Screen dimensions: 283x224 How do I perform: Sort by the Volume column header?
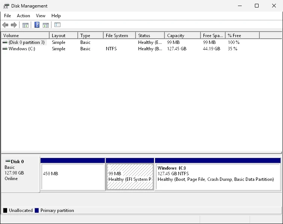point(25,36)
